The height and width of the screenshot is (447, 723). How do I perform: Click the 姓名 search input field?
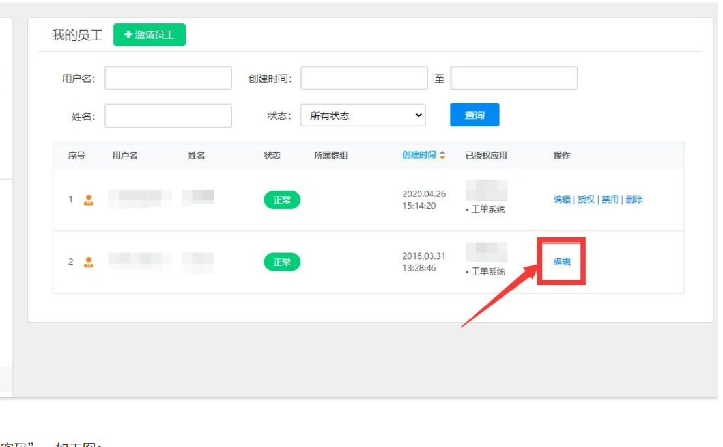(x=168, y=116)
